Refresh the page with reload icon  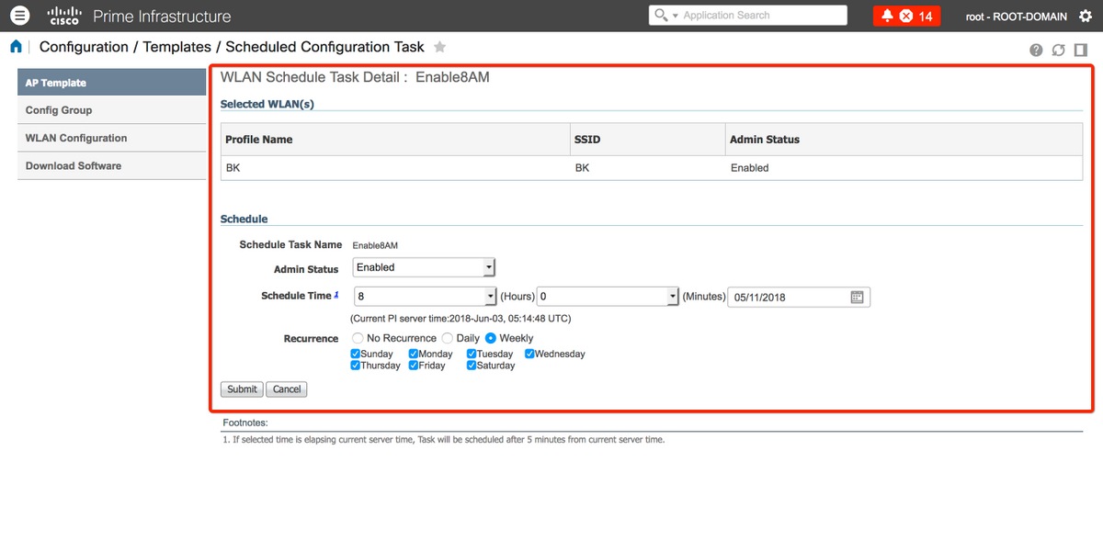[1059, 51]
